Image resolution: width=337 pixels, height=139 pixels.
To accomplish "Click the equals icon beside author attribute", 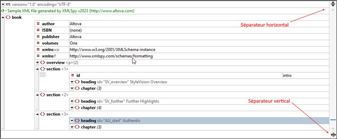I will point(38,24).
